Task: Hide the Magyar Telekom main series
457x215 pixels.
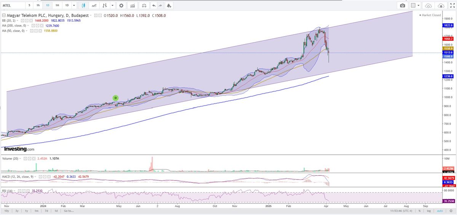Action: [96, 15]
